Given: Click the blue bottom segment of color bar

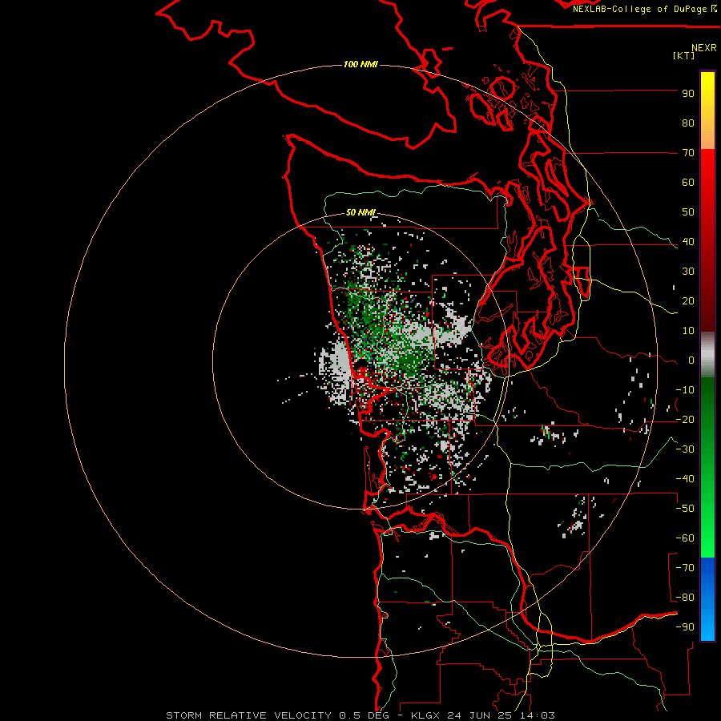Looking at the screenshot, I should pos(707,599).
